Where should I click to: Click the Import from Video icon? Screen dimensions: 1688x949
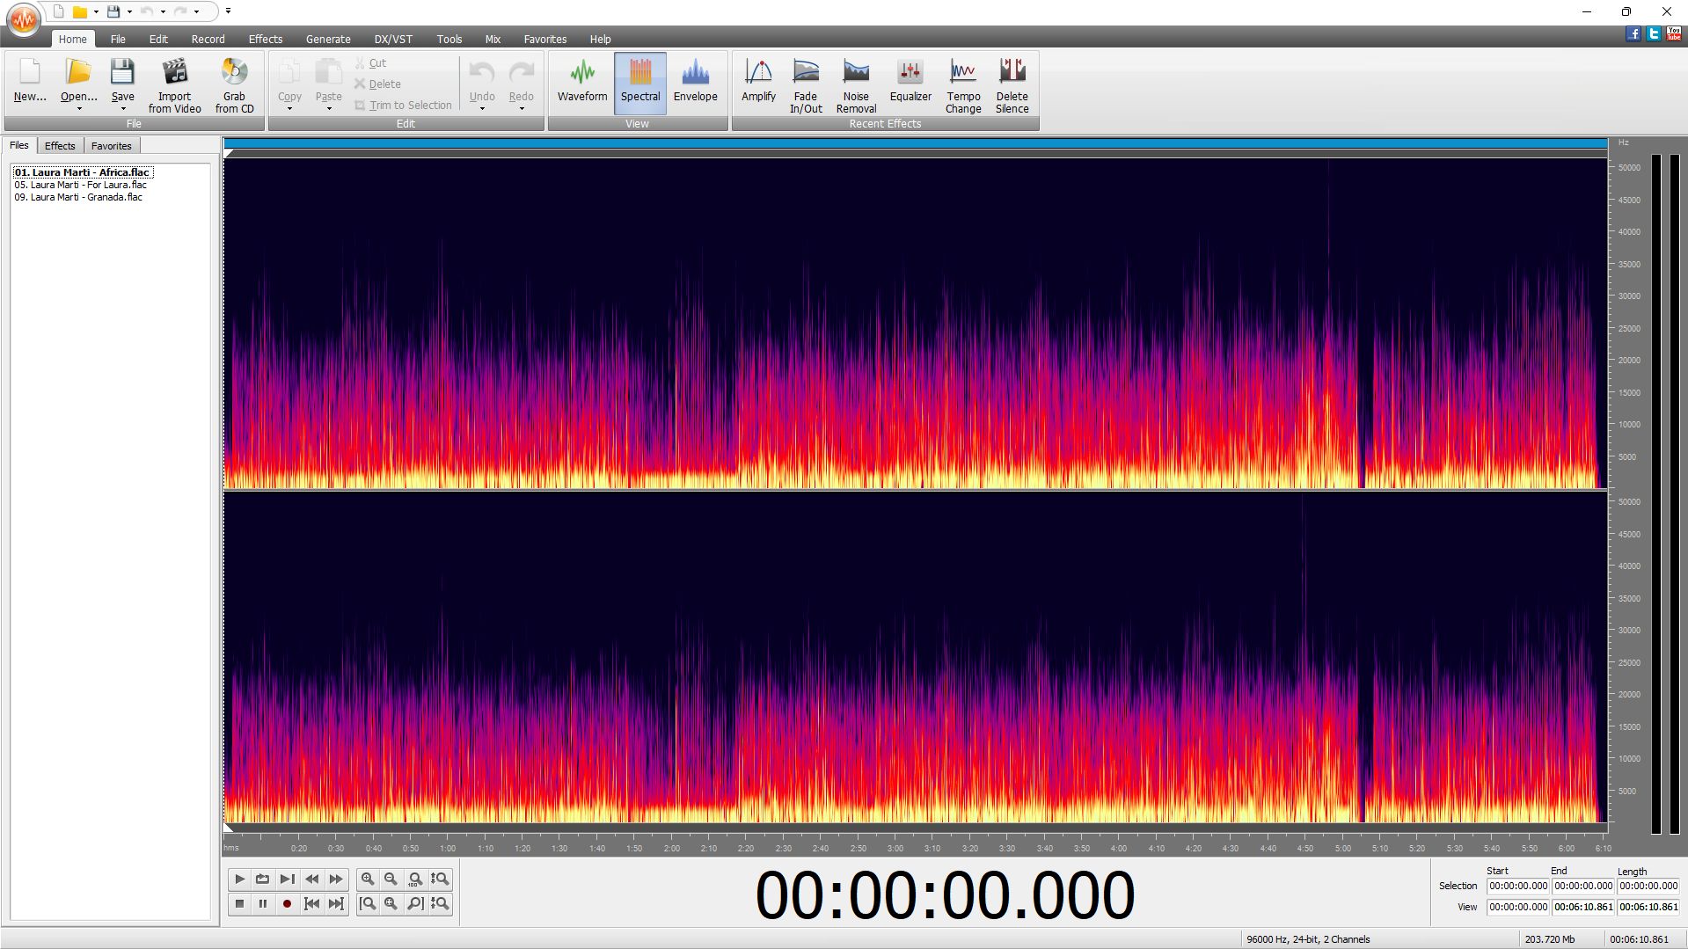point(174,84)
